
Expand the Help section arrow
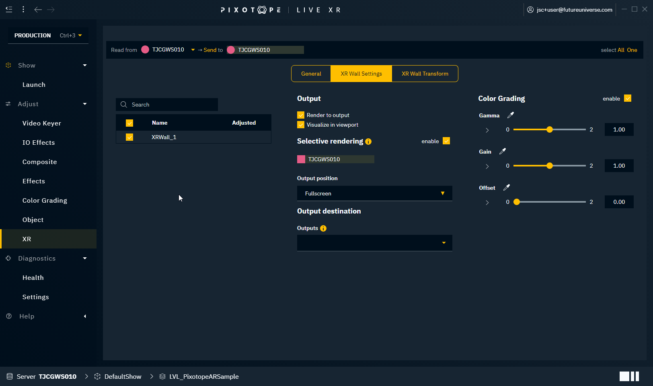85,316
